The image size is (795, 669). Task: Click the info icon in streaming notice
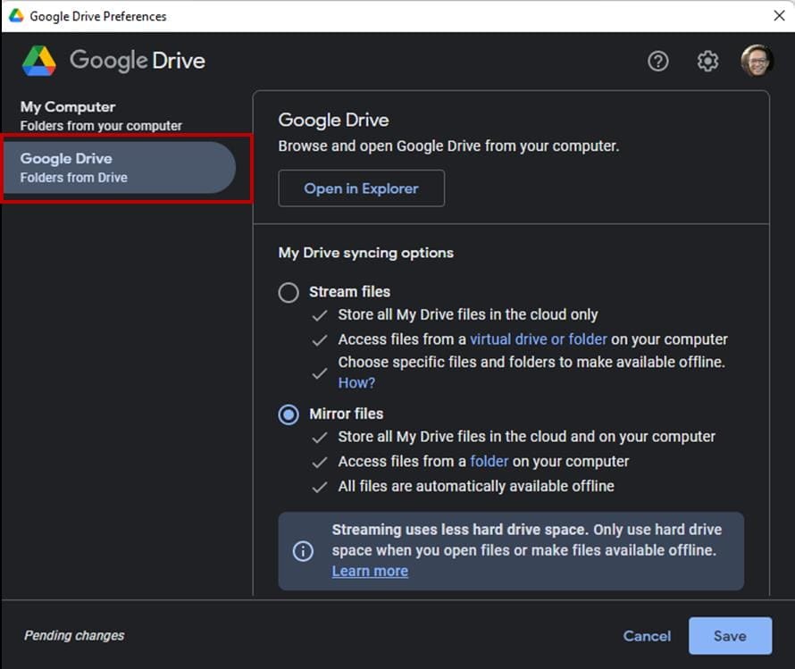tap(303, 551)
